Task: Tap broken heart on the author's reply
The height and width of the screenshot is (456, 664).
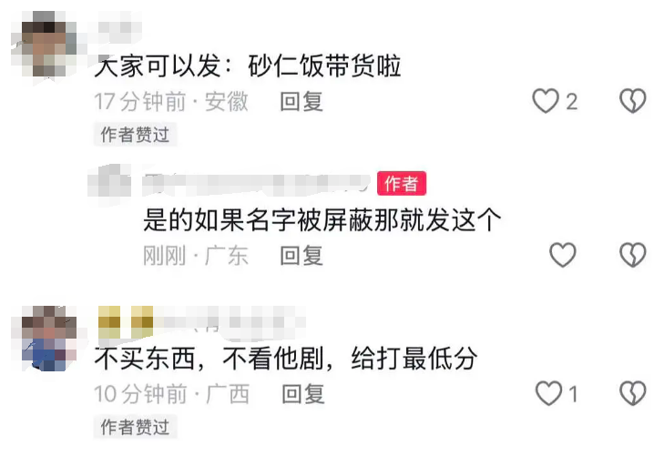Action: 633,255
